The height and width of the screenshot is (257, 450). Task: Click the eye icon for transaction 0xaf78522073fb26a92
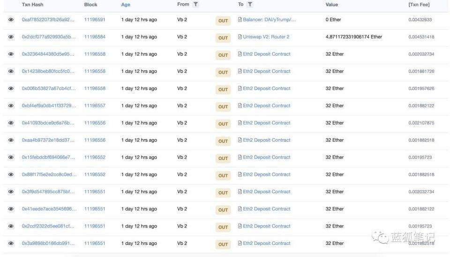11,20
